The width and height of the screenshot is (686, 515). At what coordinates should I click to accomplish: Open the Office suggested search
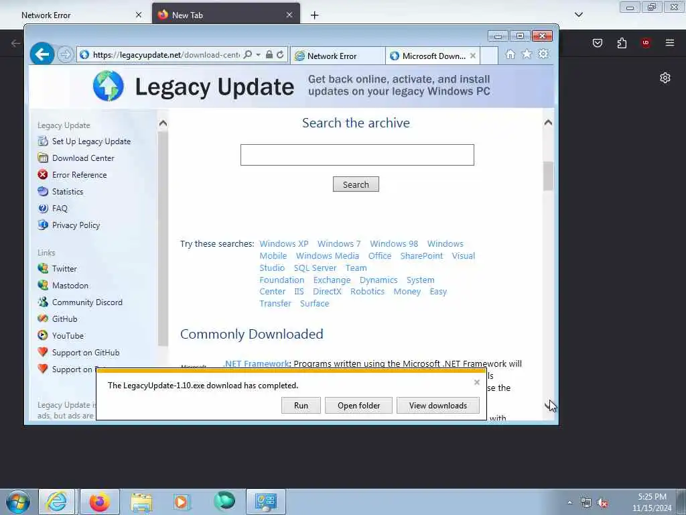380,255
